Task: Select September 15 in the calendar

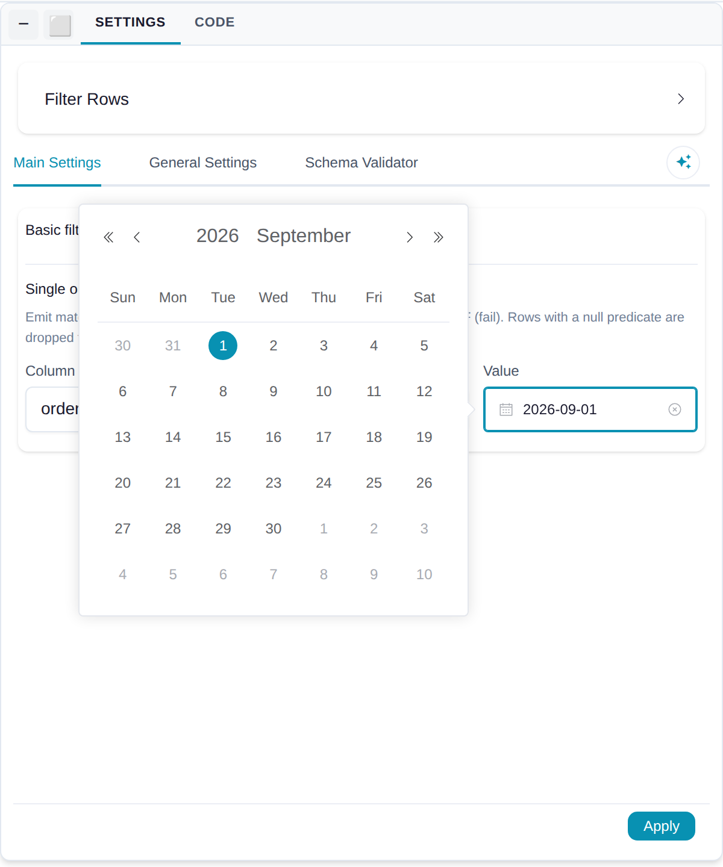Action: point(223,437)
